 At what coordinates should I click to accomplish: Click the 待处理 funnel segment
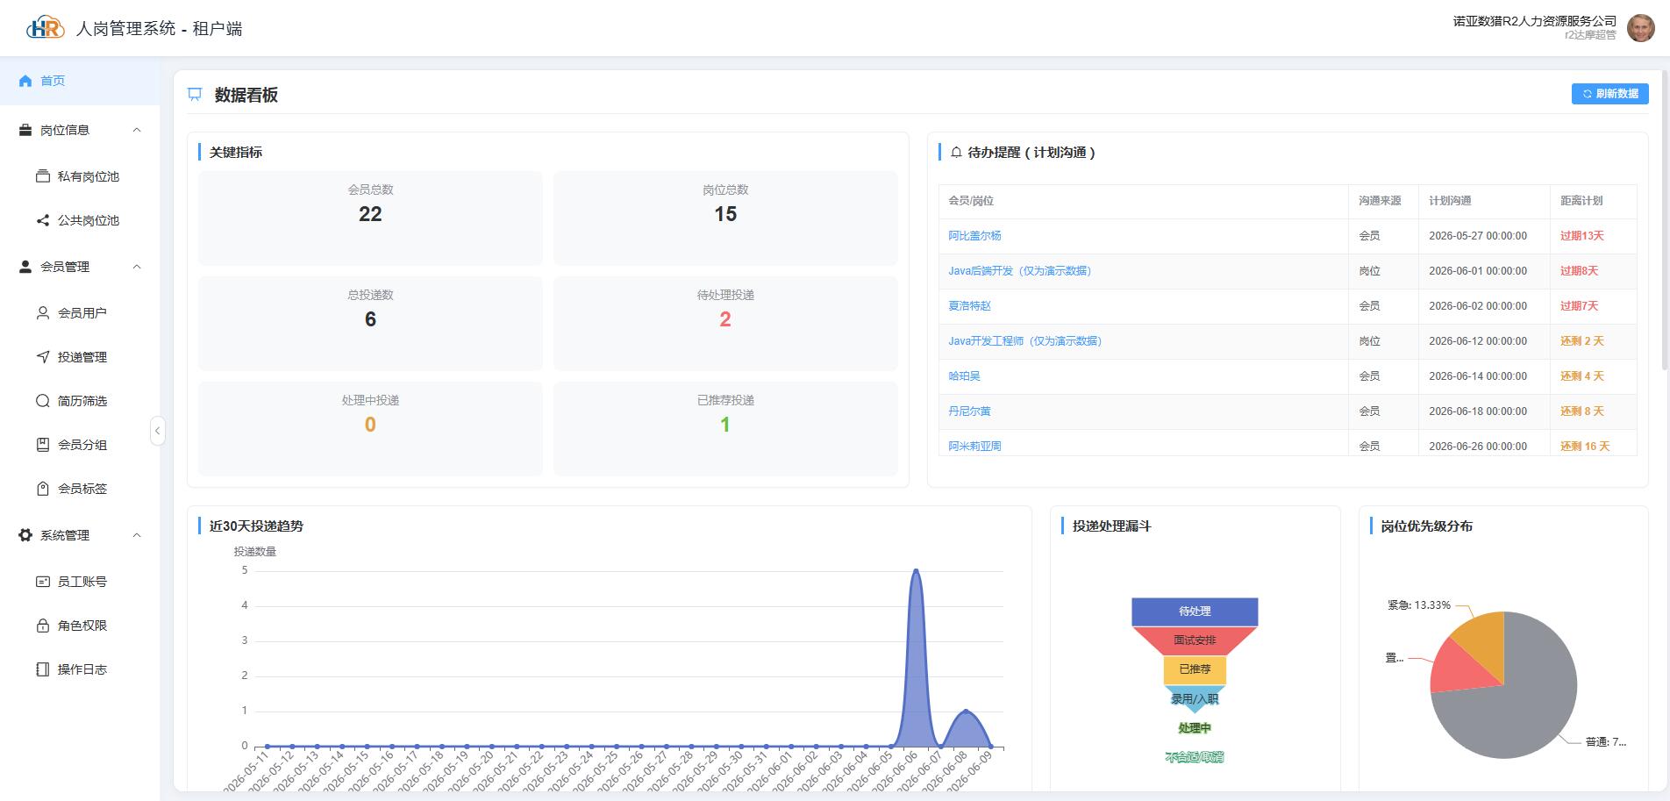1195,611
